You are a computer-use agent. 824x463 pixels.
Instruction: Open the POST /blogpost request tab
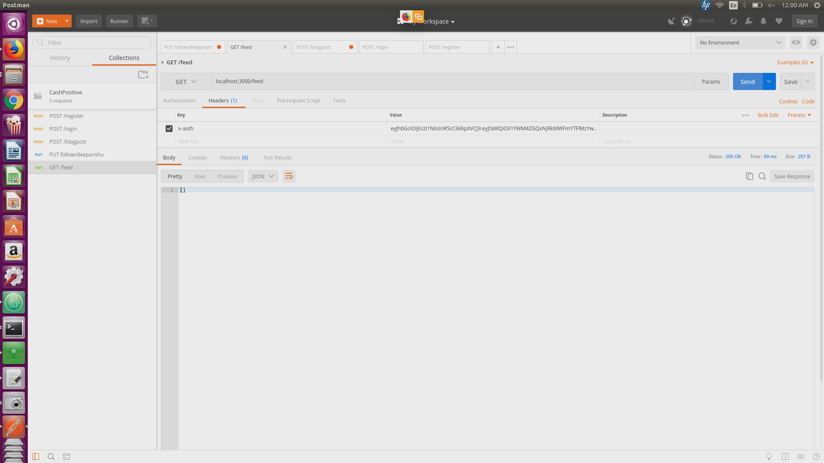324,47
